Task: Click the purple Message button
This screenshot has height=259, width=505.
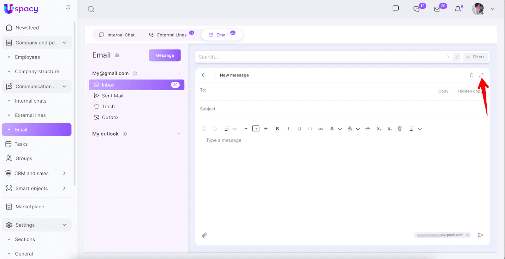Action: click(x=164, y=55)
